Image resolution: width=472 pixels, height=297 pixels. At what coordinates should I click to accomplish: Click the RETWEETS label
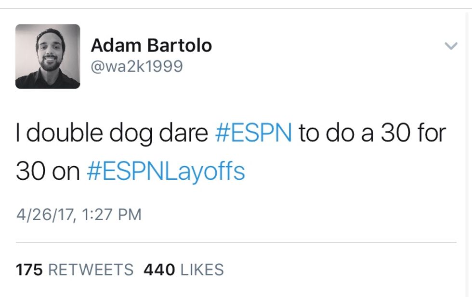(91, 270)
